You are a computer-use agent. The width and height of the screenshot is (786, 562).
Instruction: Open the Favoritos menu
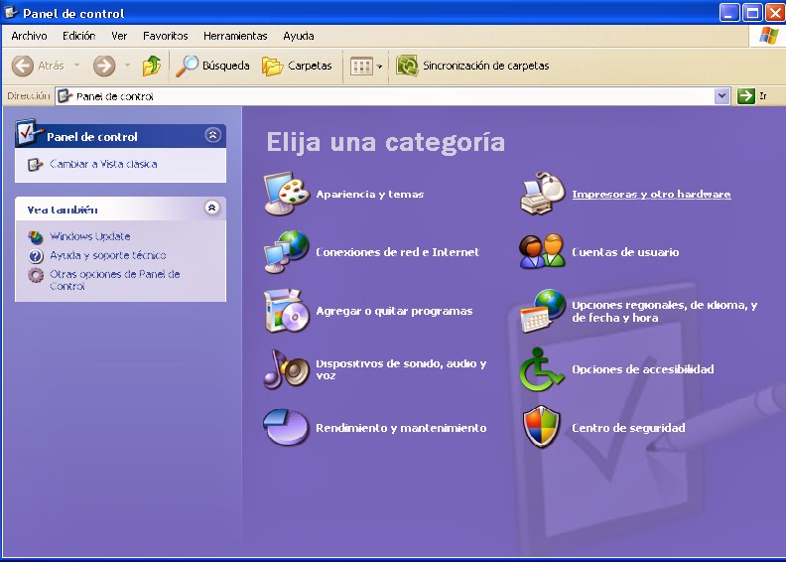click(166, 36)
